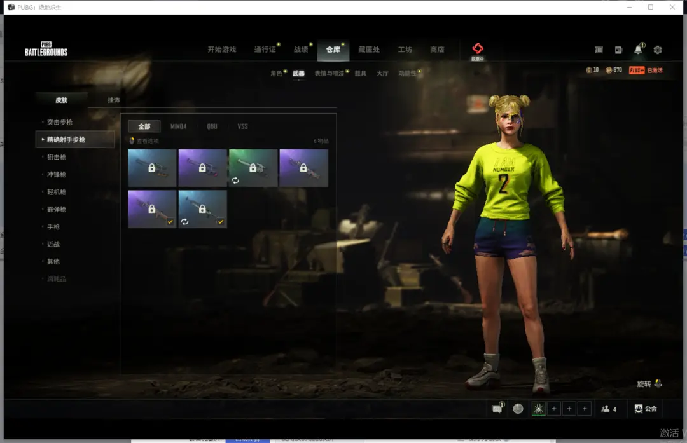Viewport: 687px width, 443px height.
Task: Toggle the checkmark on the purple skin
Action: click(x=170, y=221)
